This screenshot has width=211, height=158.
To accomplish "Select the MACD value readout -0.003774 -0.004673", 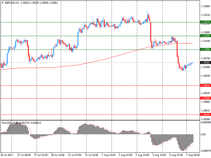I will (x=30, y=123).
